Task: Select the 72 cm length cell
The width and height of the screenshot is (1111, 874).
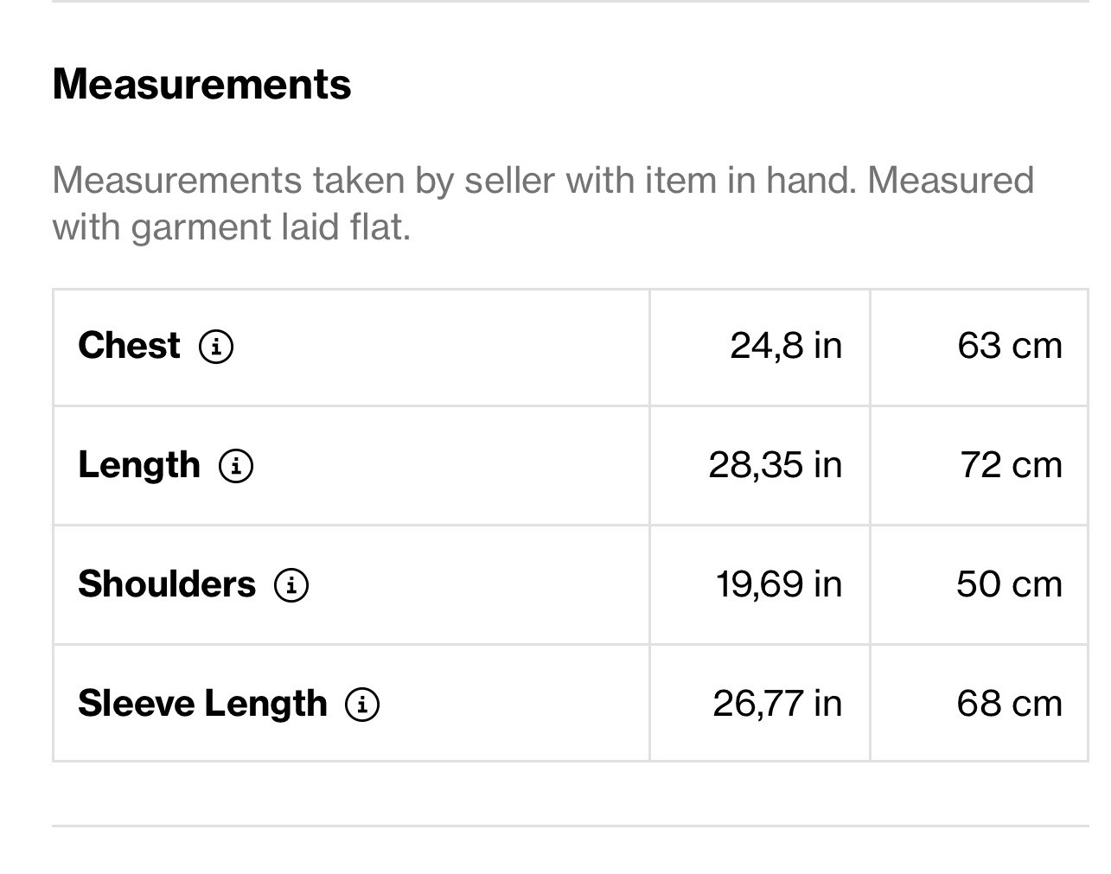Action: (x=1010, y=465)
